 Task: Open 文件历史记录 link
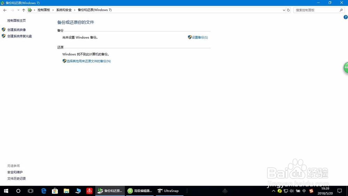pyautogui.click(x=16, y=179)
